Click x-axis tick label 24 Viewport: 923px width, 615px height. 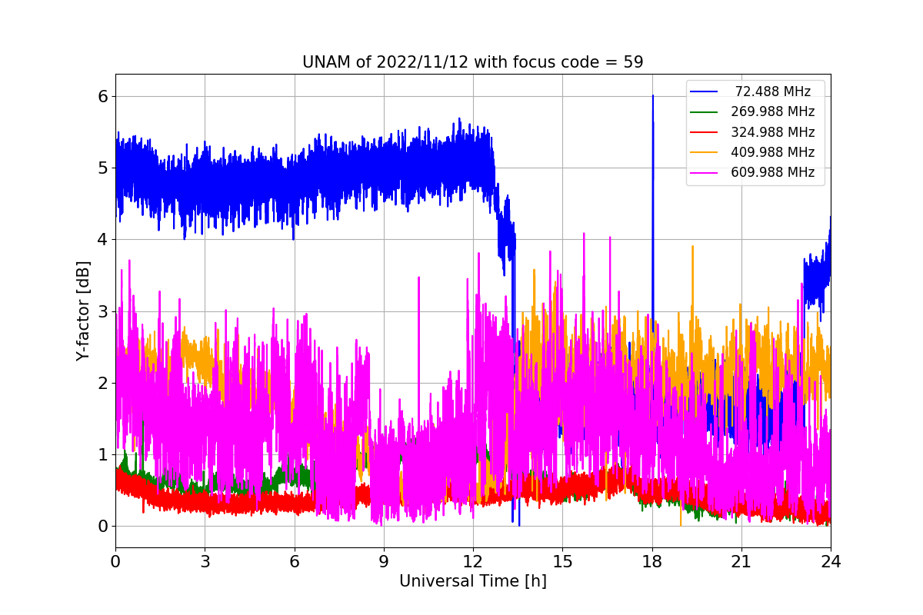tap(831, 562)
